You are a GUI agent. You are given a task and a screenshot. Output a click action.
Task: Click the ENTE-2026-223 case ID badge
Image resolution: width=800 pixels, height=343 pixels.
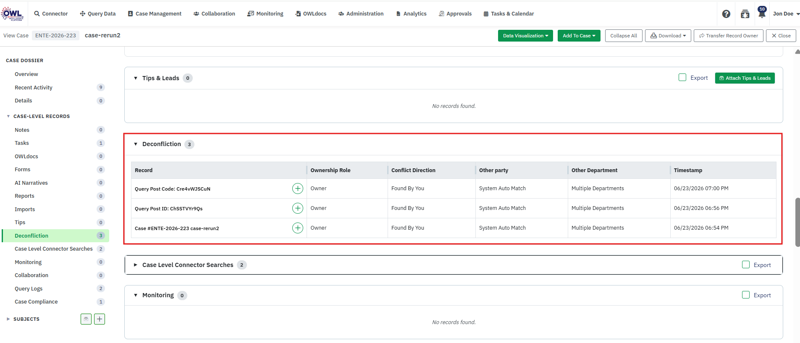[55, 36]
